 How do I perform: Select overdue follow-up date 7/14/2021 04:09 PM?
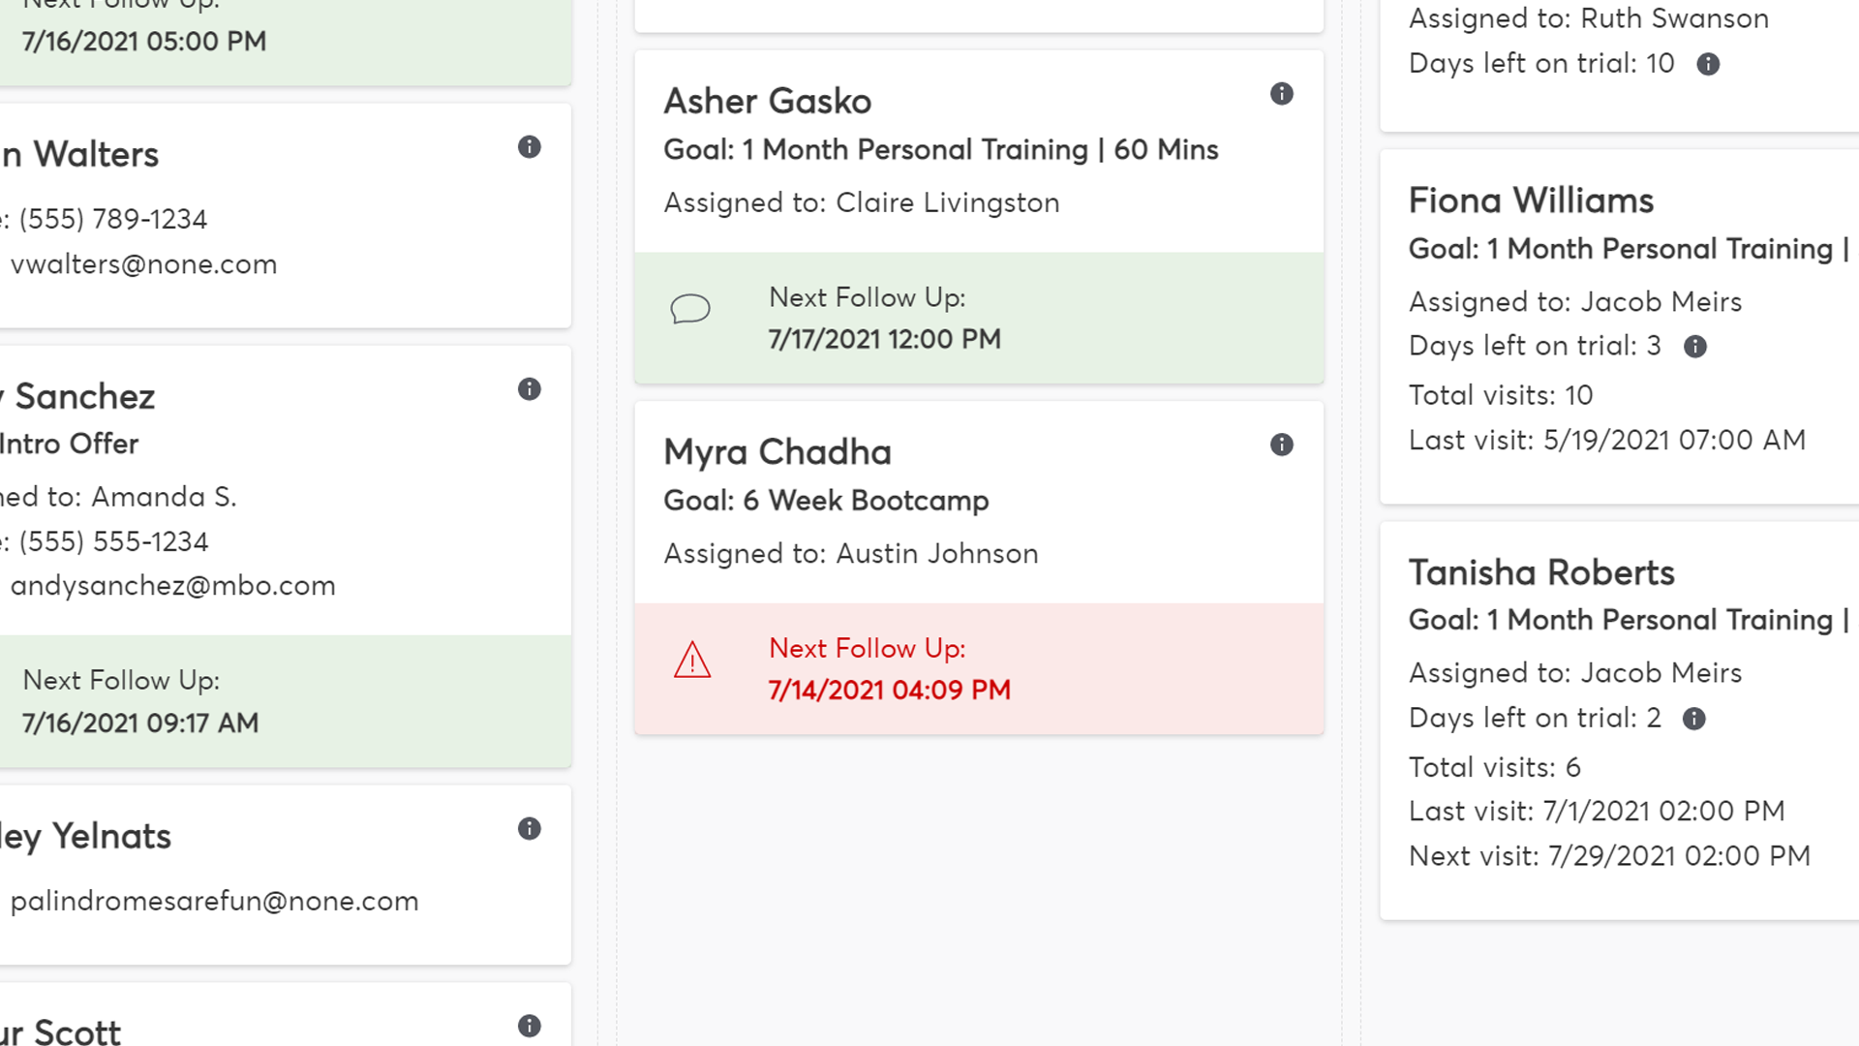pyautogui.click(x=889, y=690)
